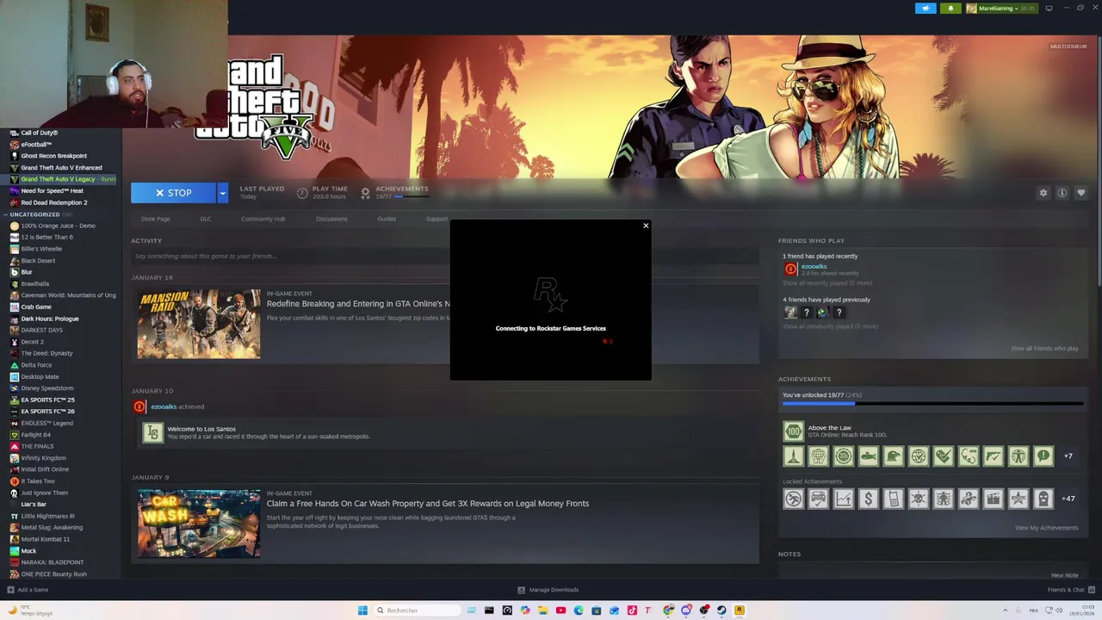Click mobile phone locked achievement icon
The width and height of the screenshot is (1102, 620).
[x=893, y=499]
